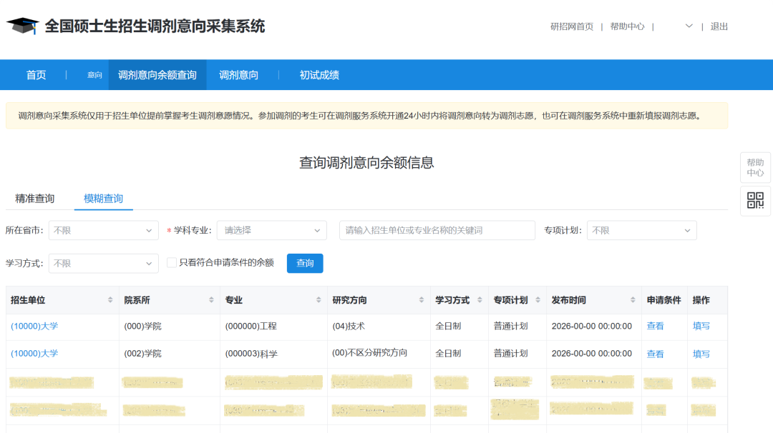Image resolution: width=773 pixels, height=433 pixels.
Task: Sort the 研究方向 column
Action: 420,299
